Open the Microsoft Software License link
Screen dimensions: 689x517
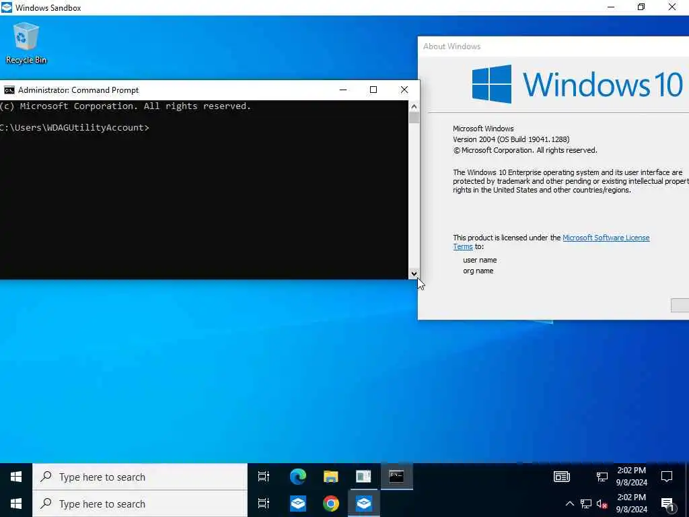[606, 238]
